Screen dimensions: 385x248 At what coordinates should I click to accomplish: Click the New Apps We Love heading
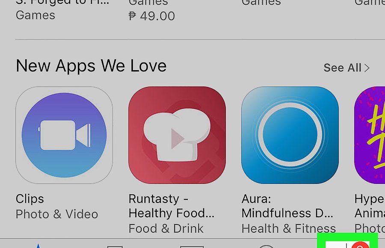(91, 66)
